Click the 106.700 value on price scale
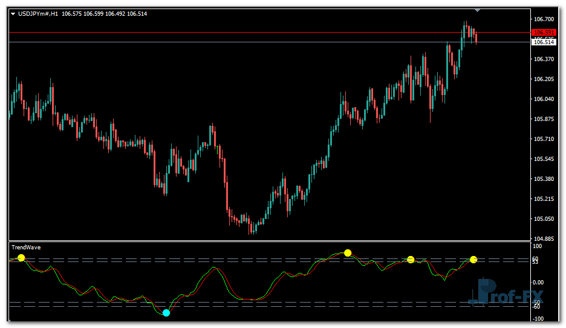This screenshot has height=328, width=566. [544, 19]
